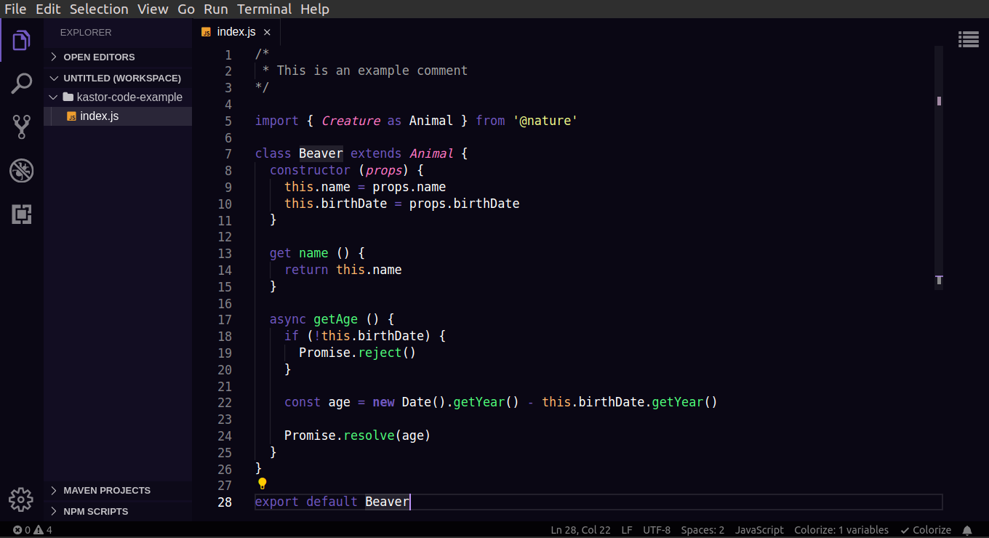Click Promise.reject() on line 19
This screenshot has width=989, height=538.
pyautogui.click(x=357, y=353)
